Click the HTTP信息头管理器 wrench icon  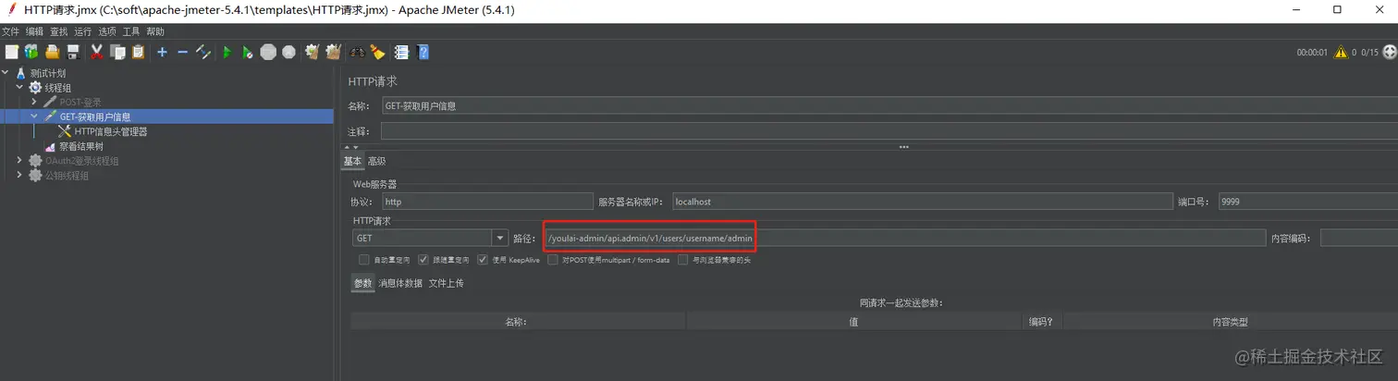pyautogui.click(x=65, y=131)
